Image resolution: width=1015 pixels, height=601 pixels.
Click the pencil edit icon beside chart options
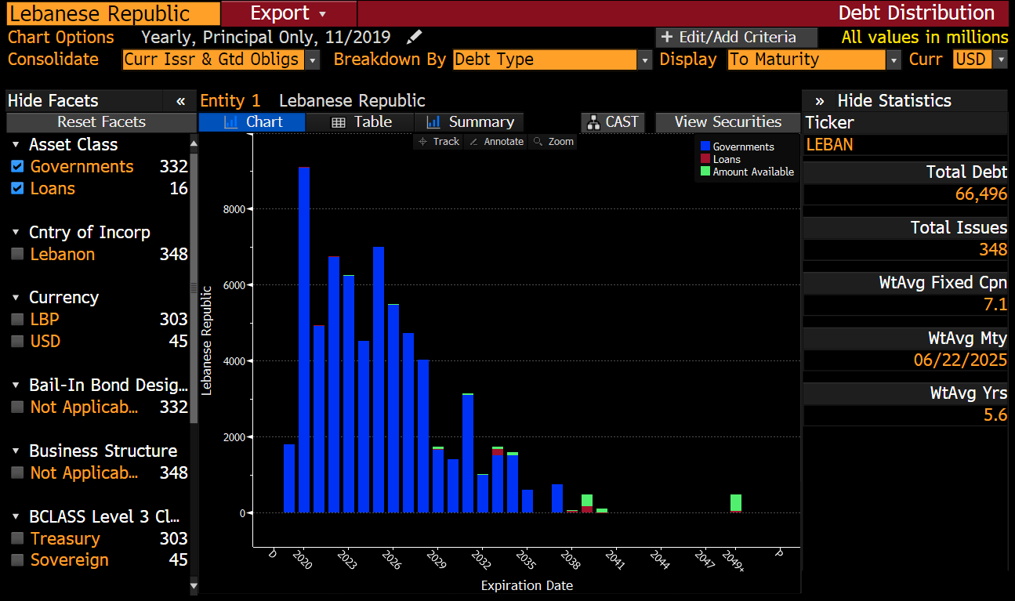(415, 37)
